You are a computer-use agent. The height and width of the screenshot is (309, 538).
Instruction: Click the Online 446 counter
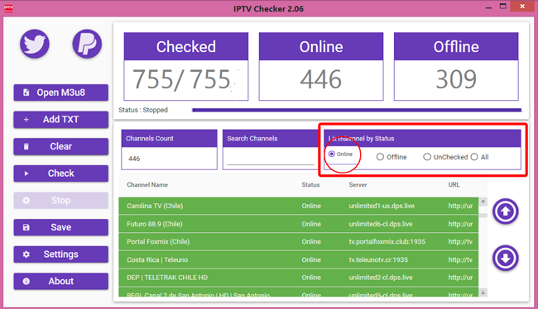tap(321, 66)
